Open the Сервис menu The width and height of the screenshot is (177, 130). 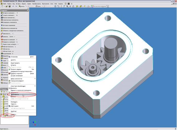pyautogui.click(x=29, y=4)
